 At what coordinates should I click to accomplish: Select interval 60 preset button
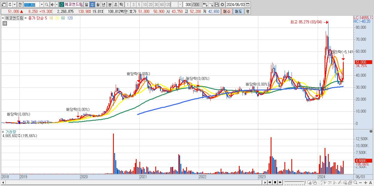coord(162,4)
